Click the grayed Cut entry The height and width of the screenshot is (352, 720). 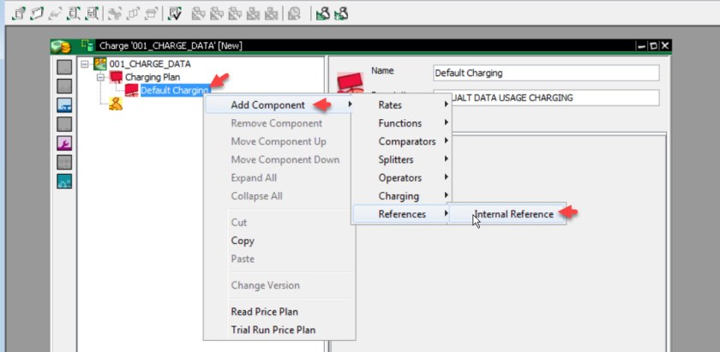pyautogui.click(x=279, y=222)
